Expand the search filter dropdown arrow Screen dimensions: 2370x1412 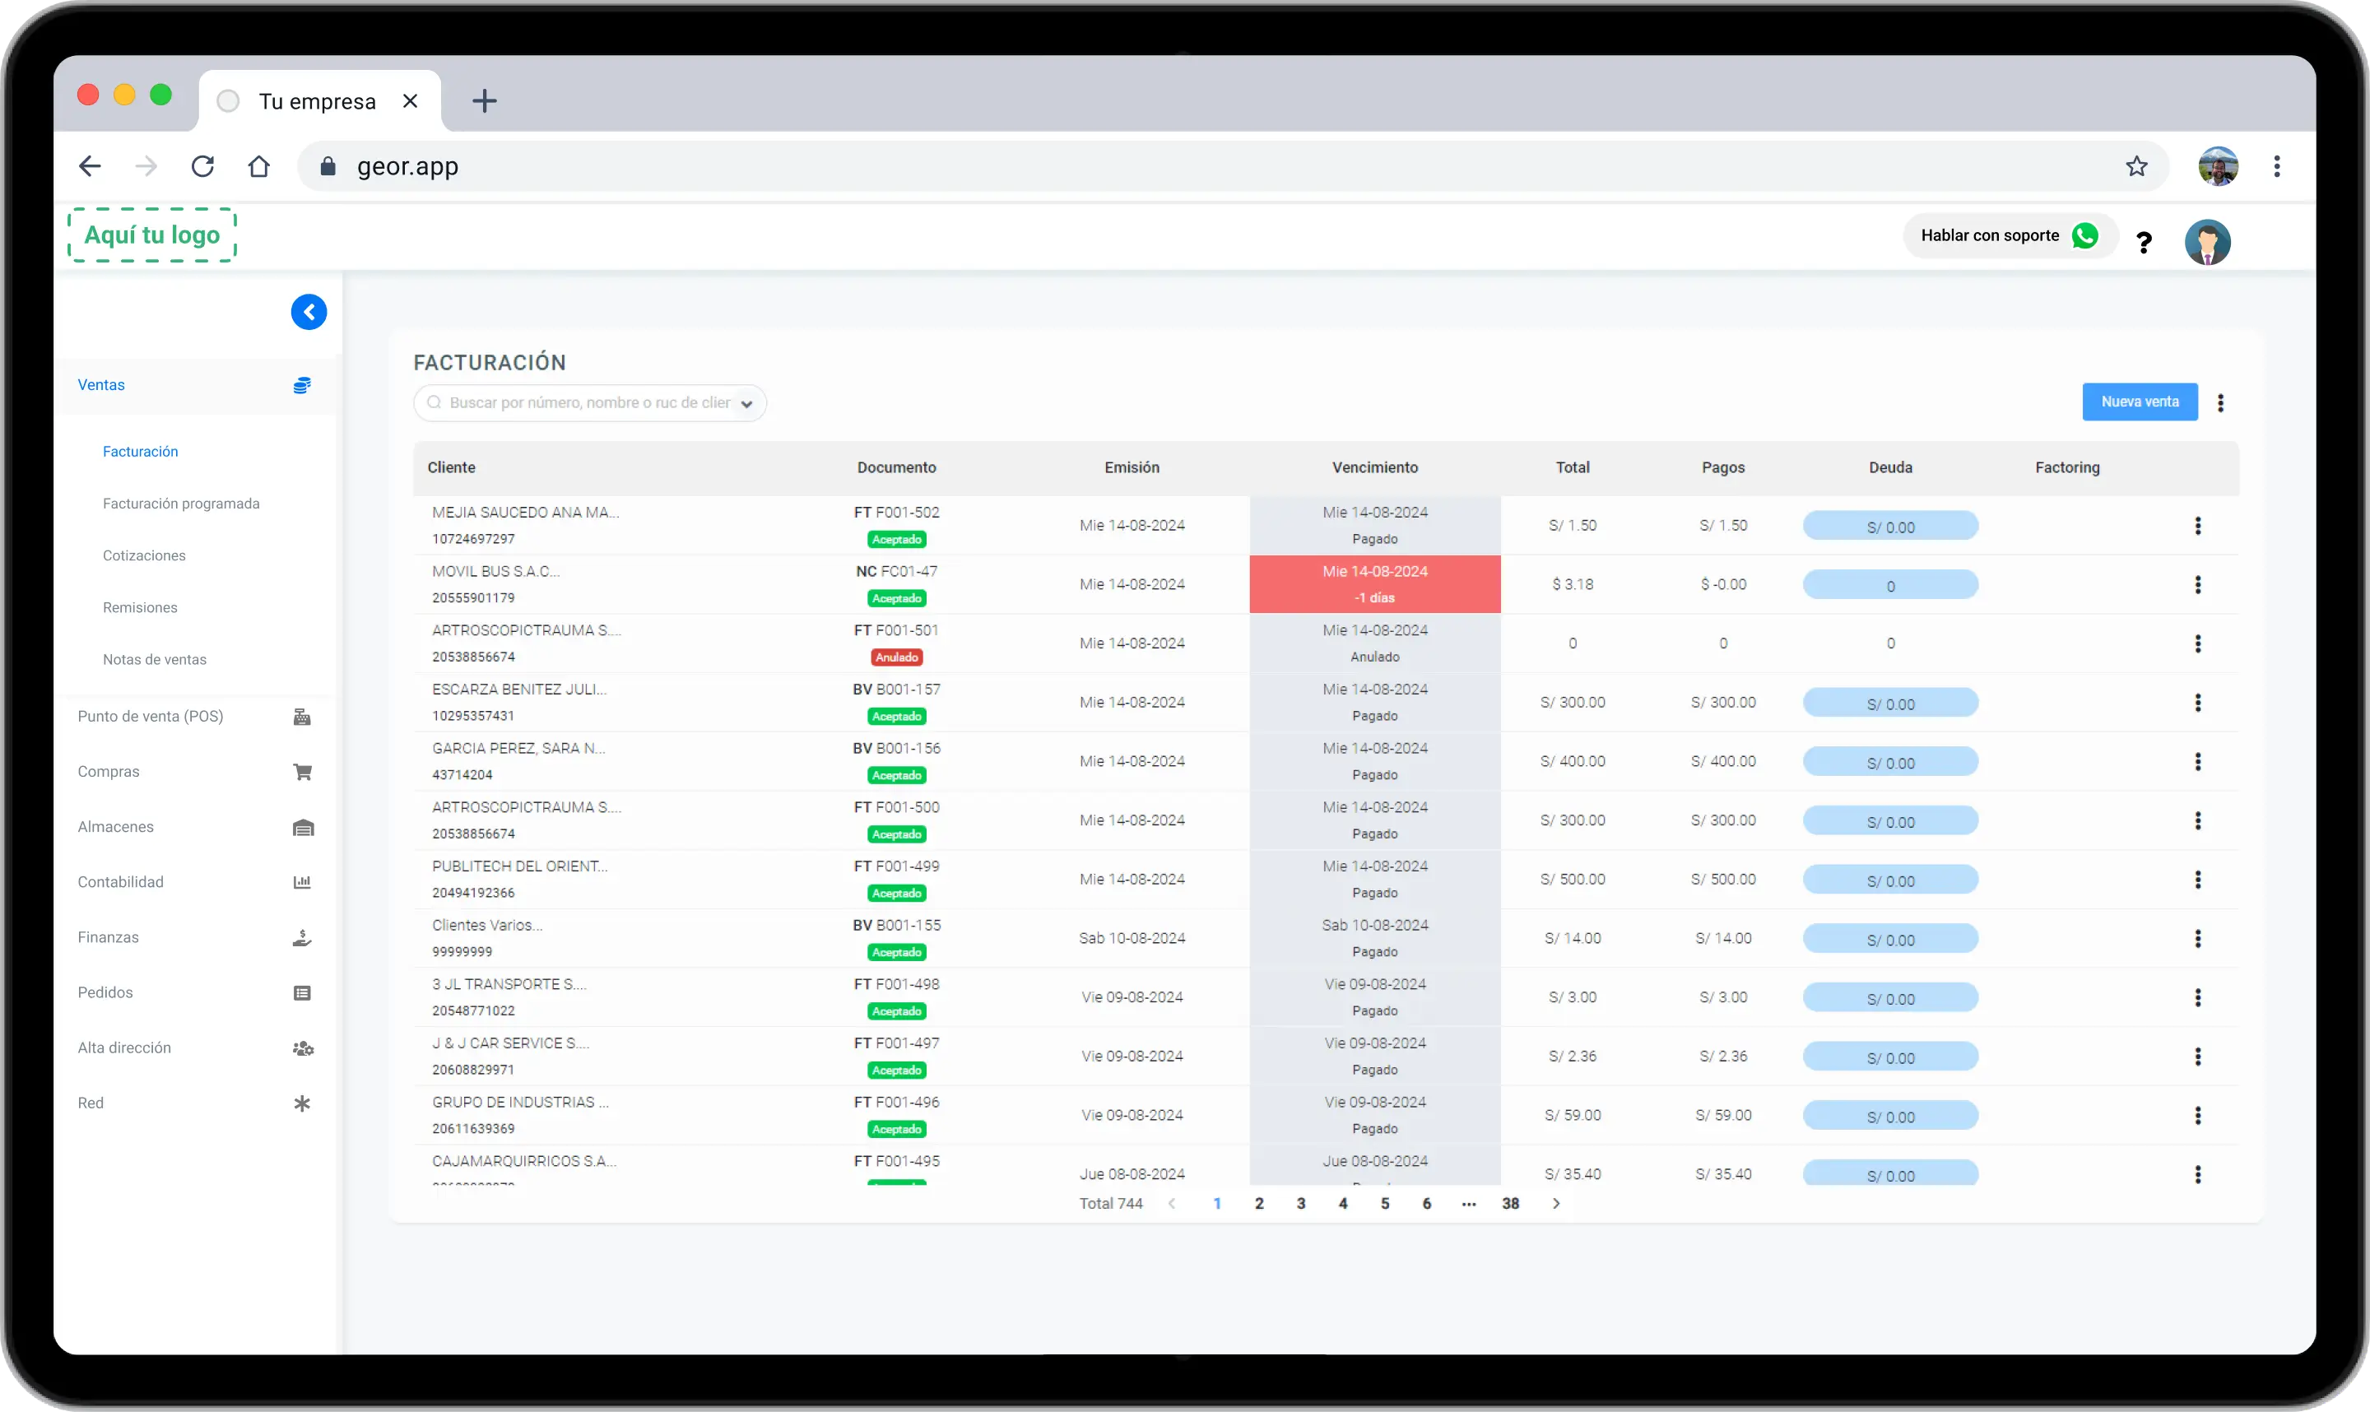point(747,403)
